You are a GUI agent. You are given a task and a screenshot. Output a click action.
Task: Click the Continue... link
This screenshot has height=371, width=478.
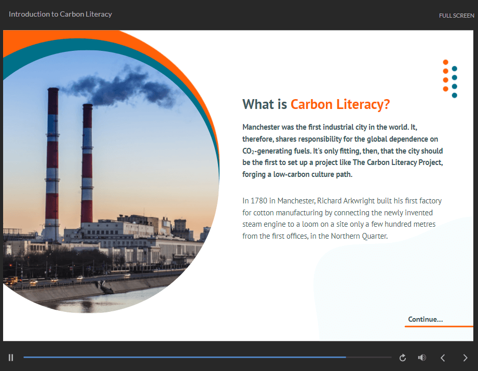pos(425,320)
